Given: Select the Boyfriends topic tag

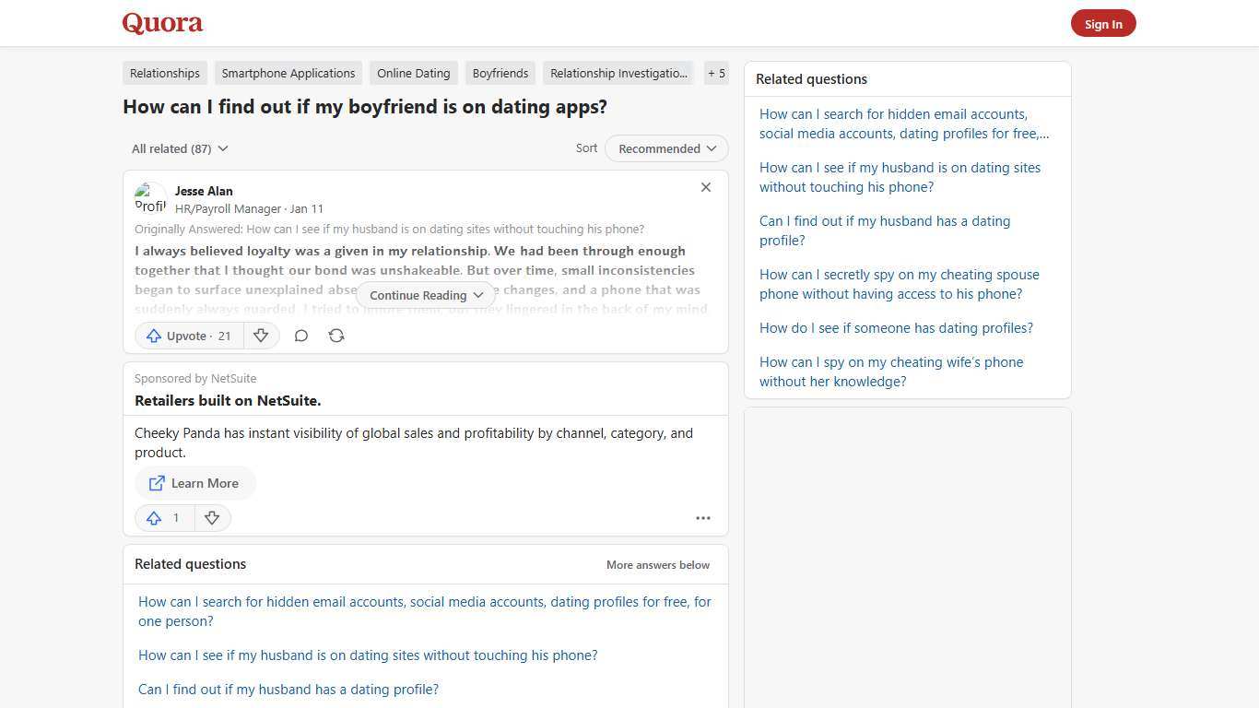Looking at the screenshot, I should (500, 73).
